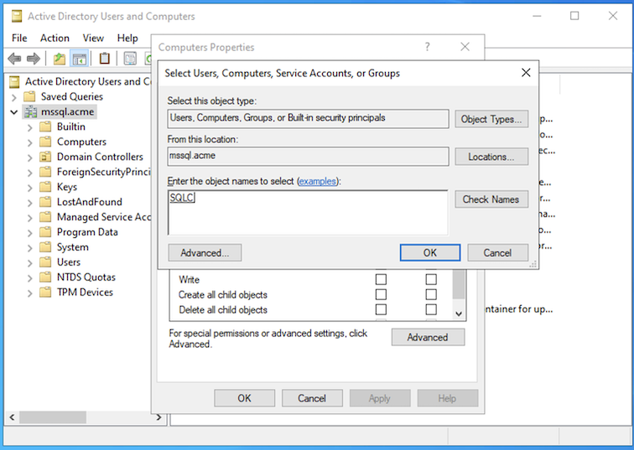Click the Keys folder icon
Image resolution: width=634 pixels, height=450 pixels.
click(45, 187)
